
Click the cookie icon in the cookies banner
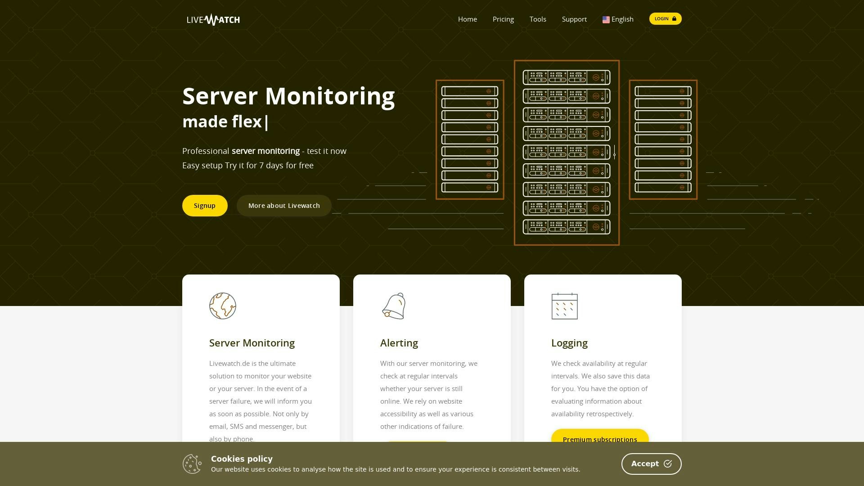point(192,463)
